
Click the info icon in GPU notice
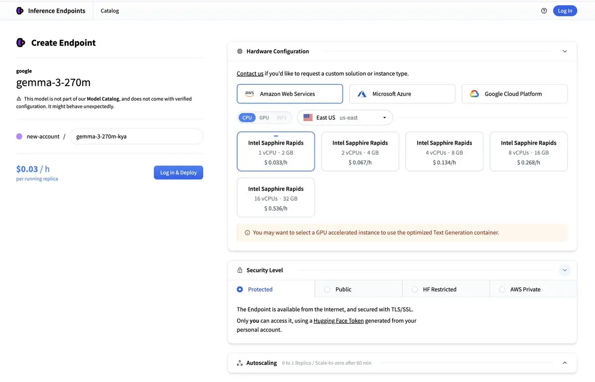tap(247, 232)
